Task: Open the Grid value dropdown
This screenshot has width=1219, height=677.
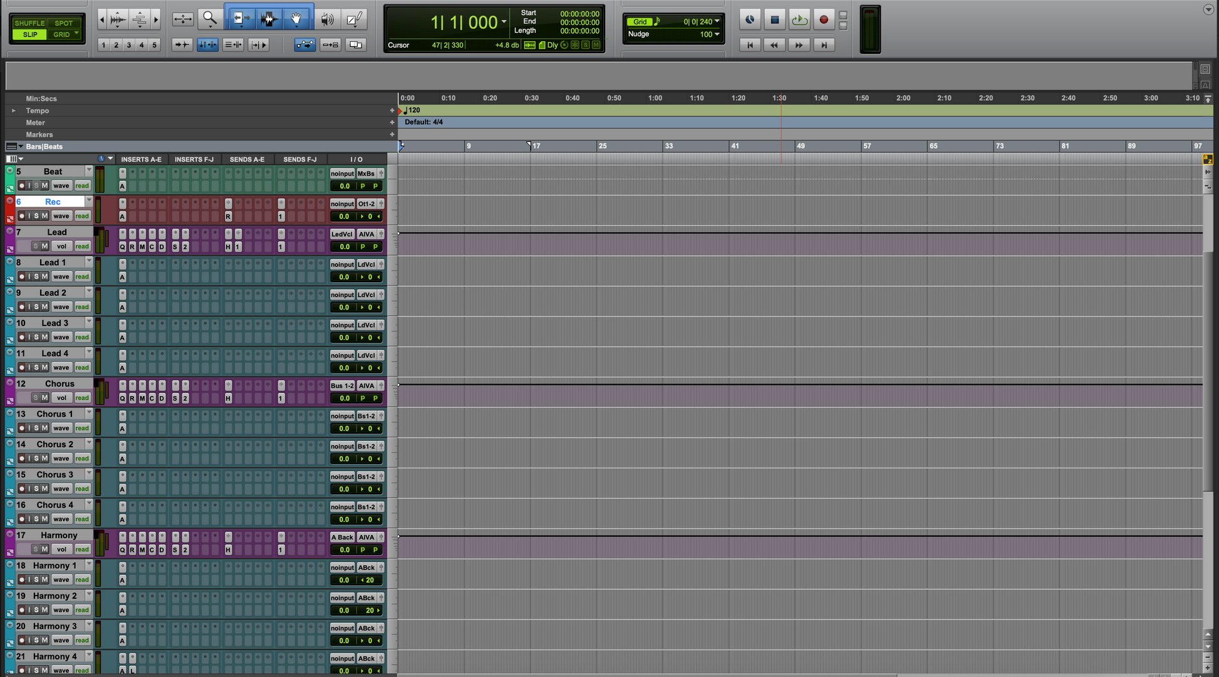Action: (x=717, y=21)
